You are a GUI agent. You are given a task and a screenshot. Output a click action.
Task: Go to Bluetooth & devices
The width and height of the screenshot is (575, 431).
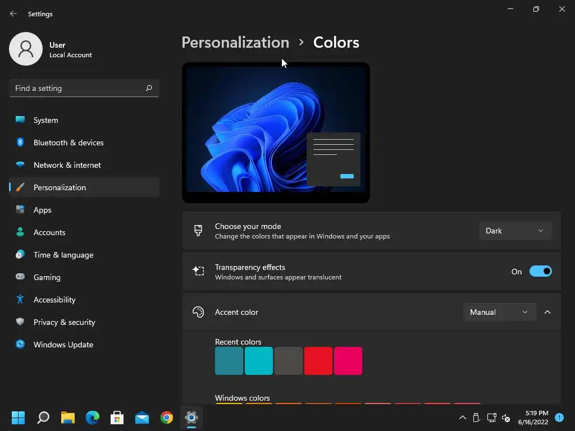click(x=84, y=143)
